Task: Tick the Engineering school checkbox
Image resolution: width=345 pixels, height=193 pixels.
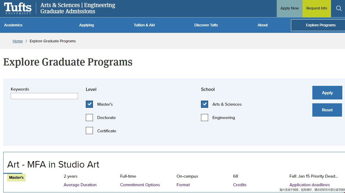Action: click(x=204, y=118)
